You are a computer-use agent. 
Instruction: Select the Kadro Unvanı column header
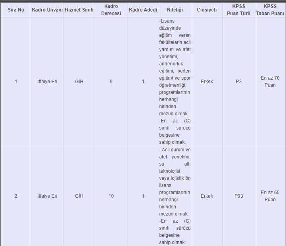[x=47, y=10]
